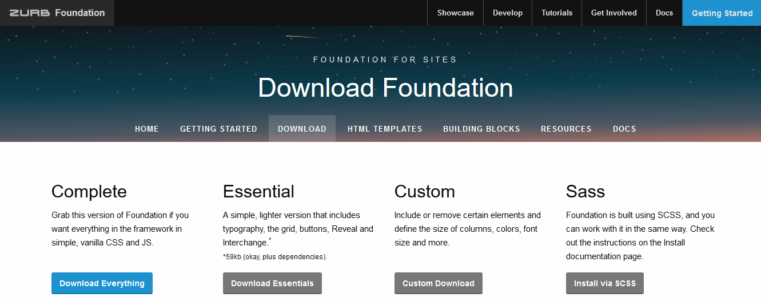Screen dimensions: 761x301
Task: Open the Develop top navigation item
Action: (508, 13)
